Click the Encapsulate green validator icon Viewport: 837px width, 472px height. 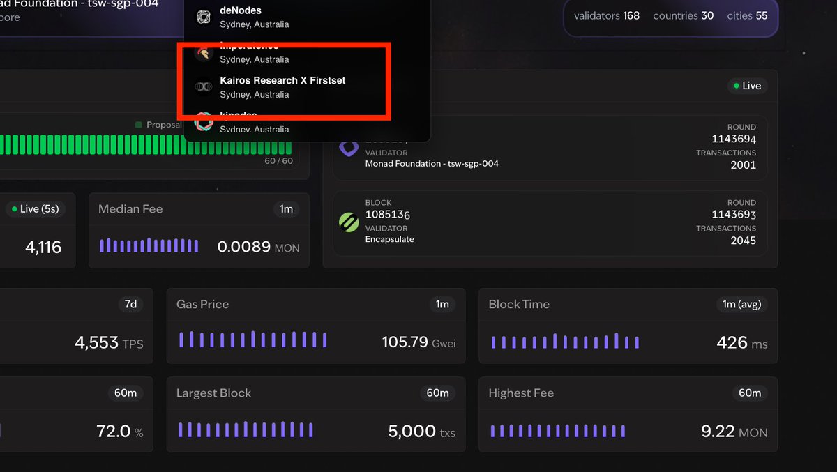[x=348, y=222]
